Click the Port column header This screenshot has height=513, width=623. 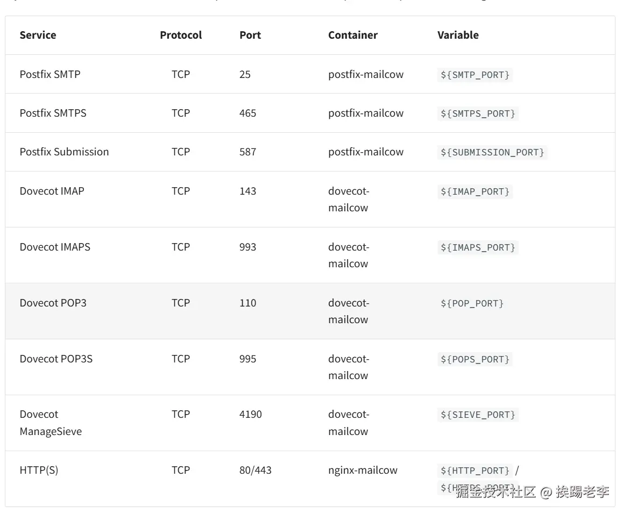coord(250,35)
